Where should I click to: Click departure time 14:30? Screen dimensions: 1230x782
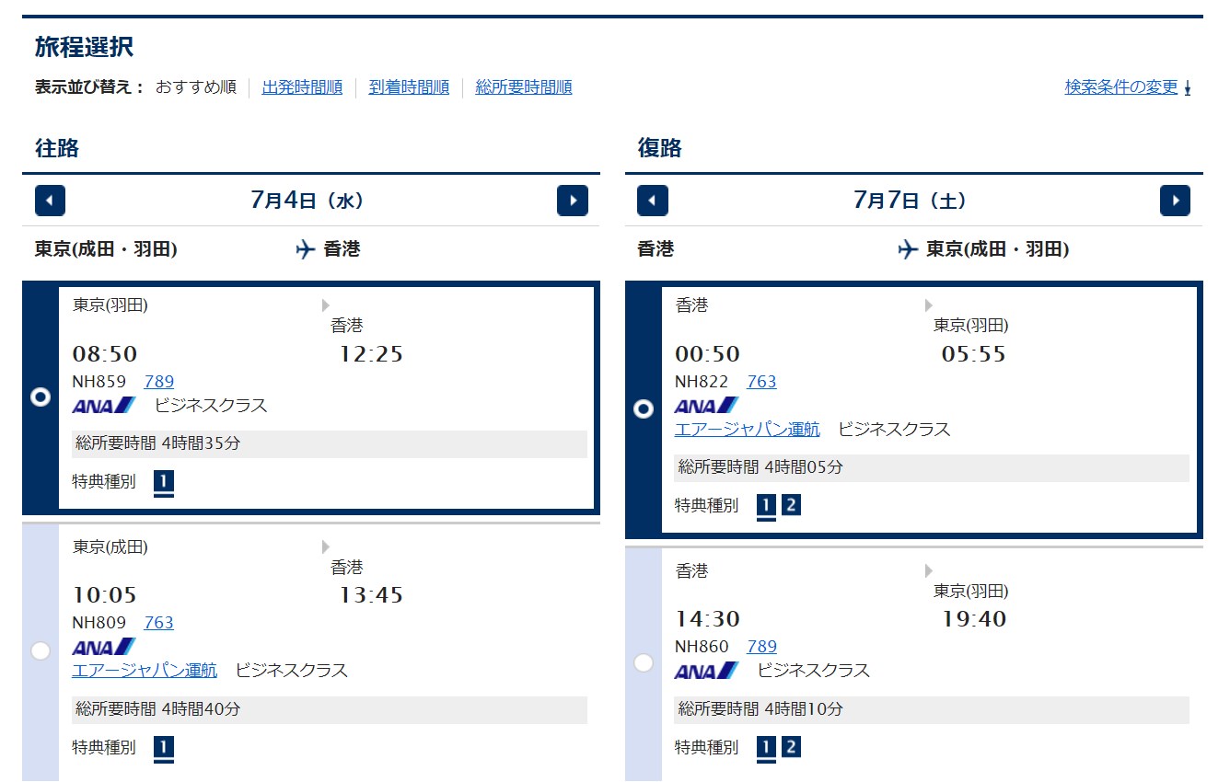708,619
